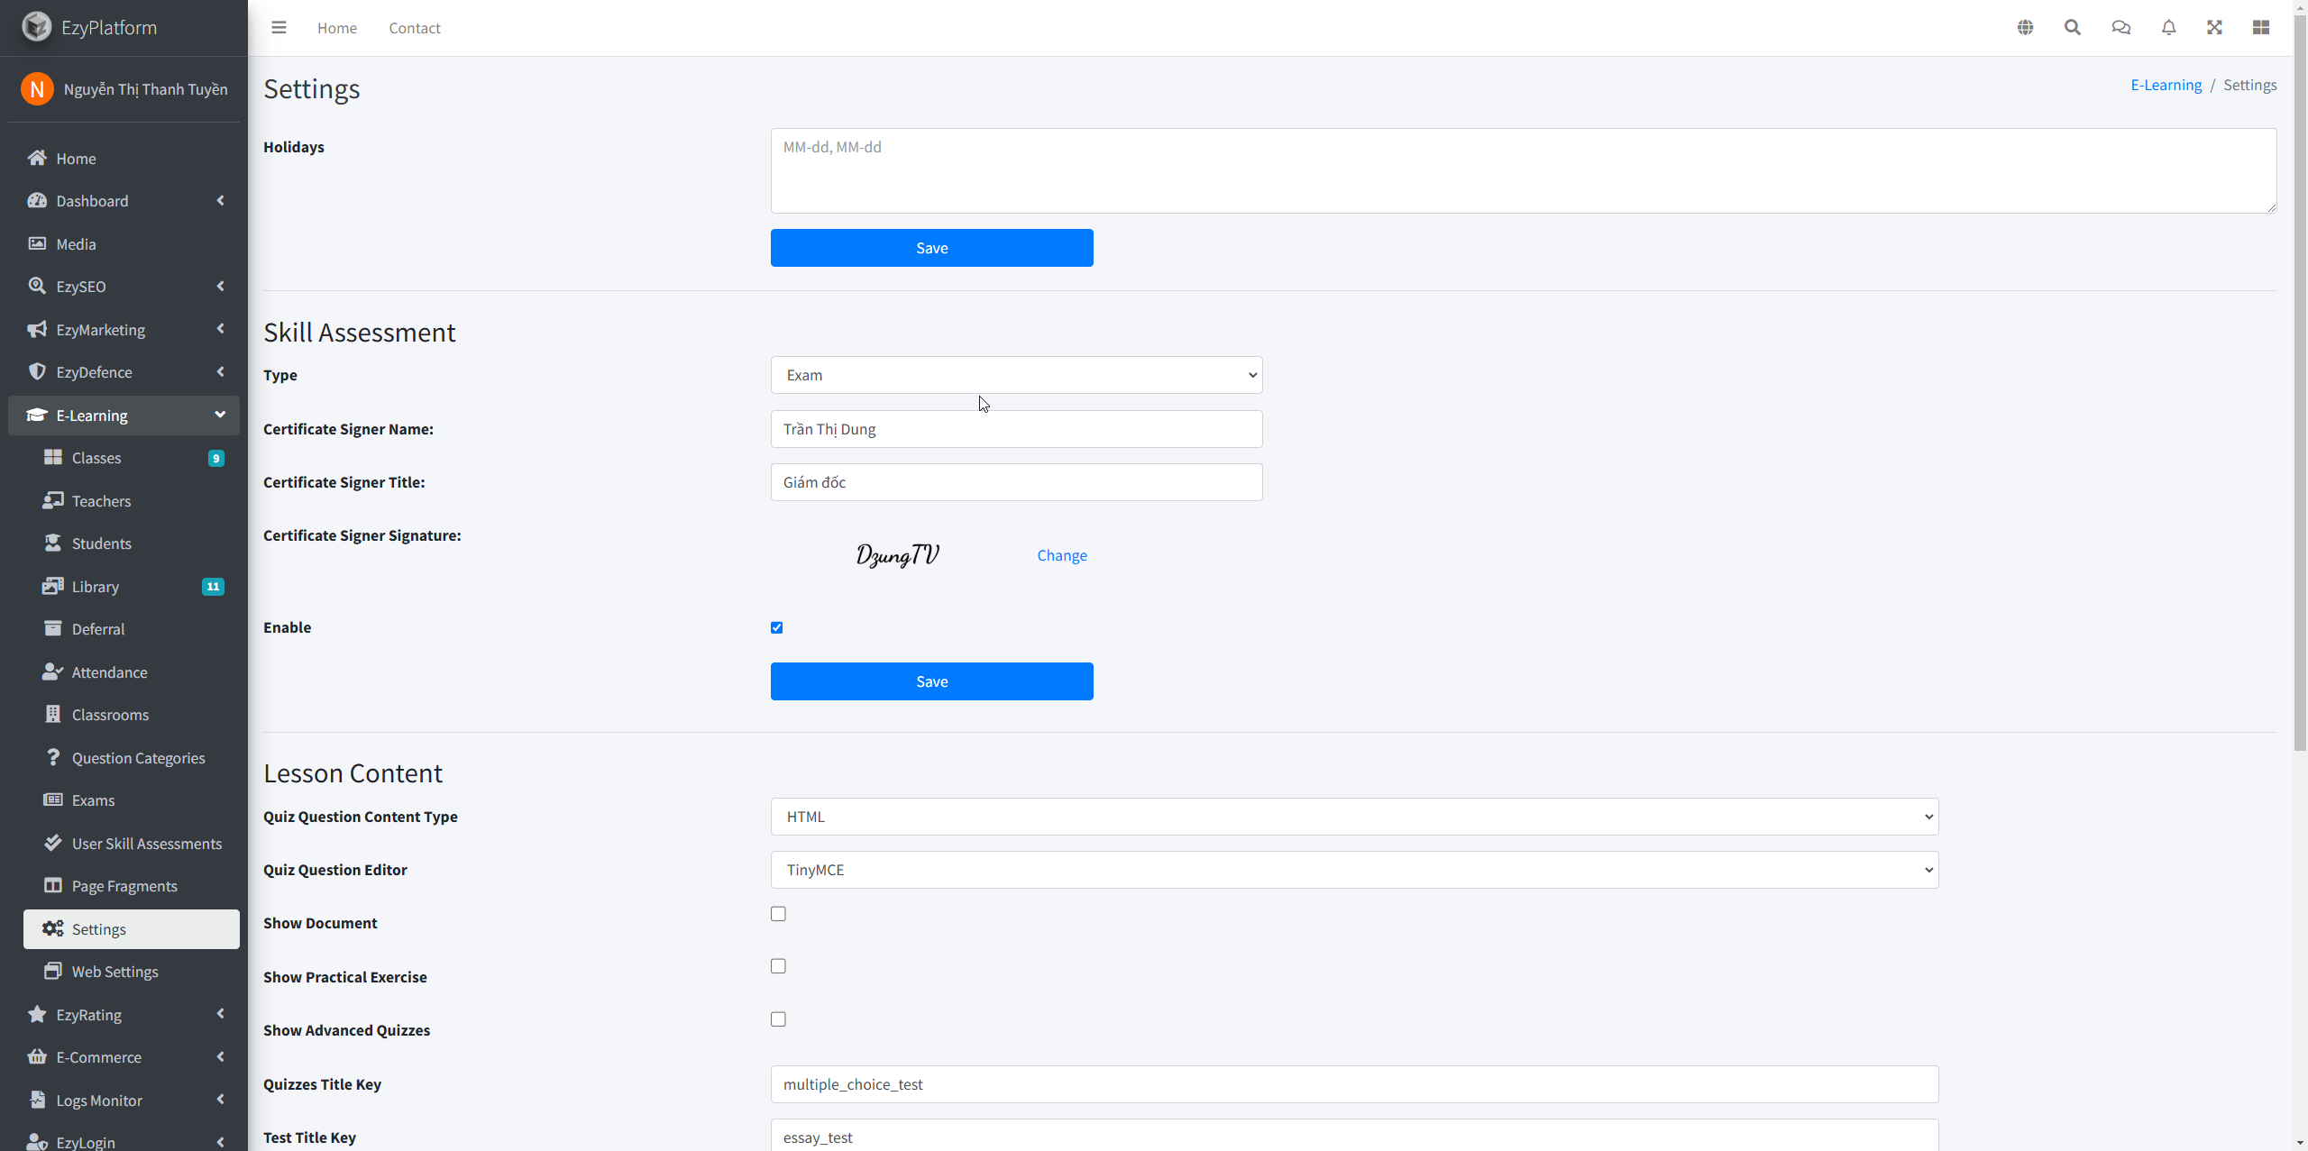The width and height of the screenshot is (2308, 1151).
Task: Open the notifications bell icon
Action: pos(2168,28)
